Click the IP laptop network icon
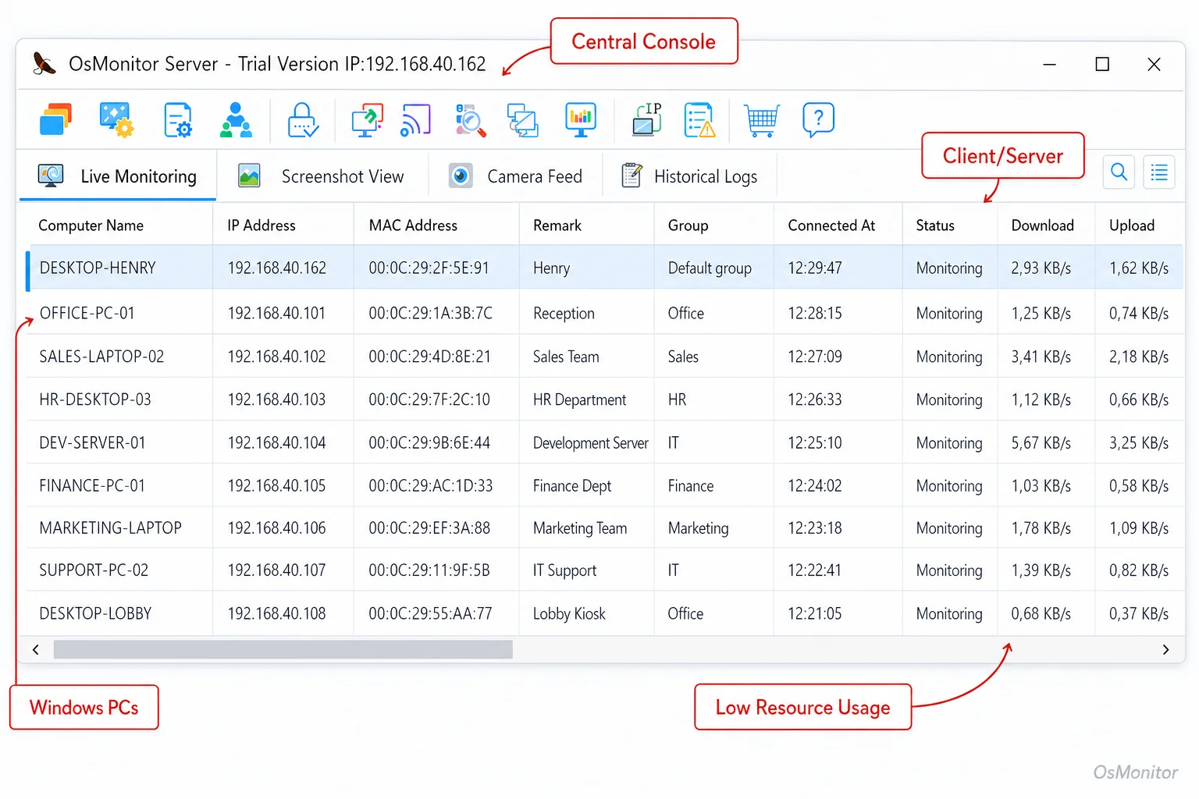This screenshot has height=799, width=1199. 647,119
